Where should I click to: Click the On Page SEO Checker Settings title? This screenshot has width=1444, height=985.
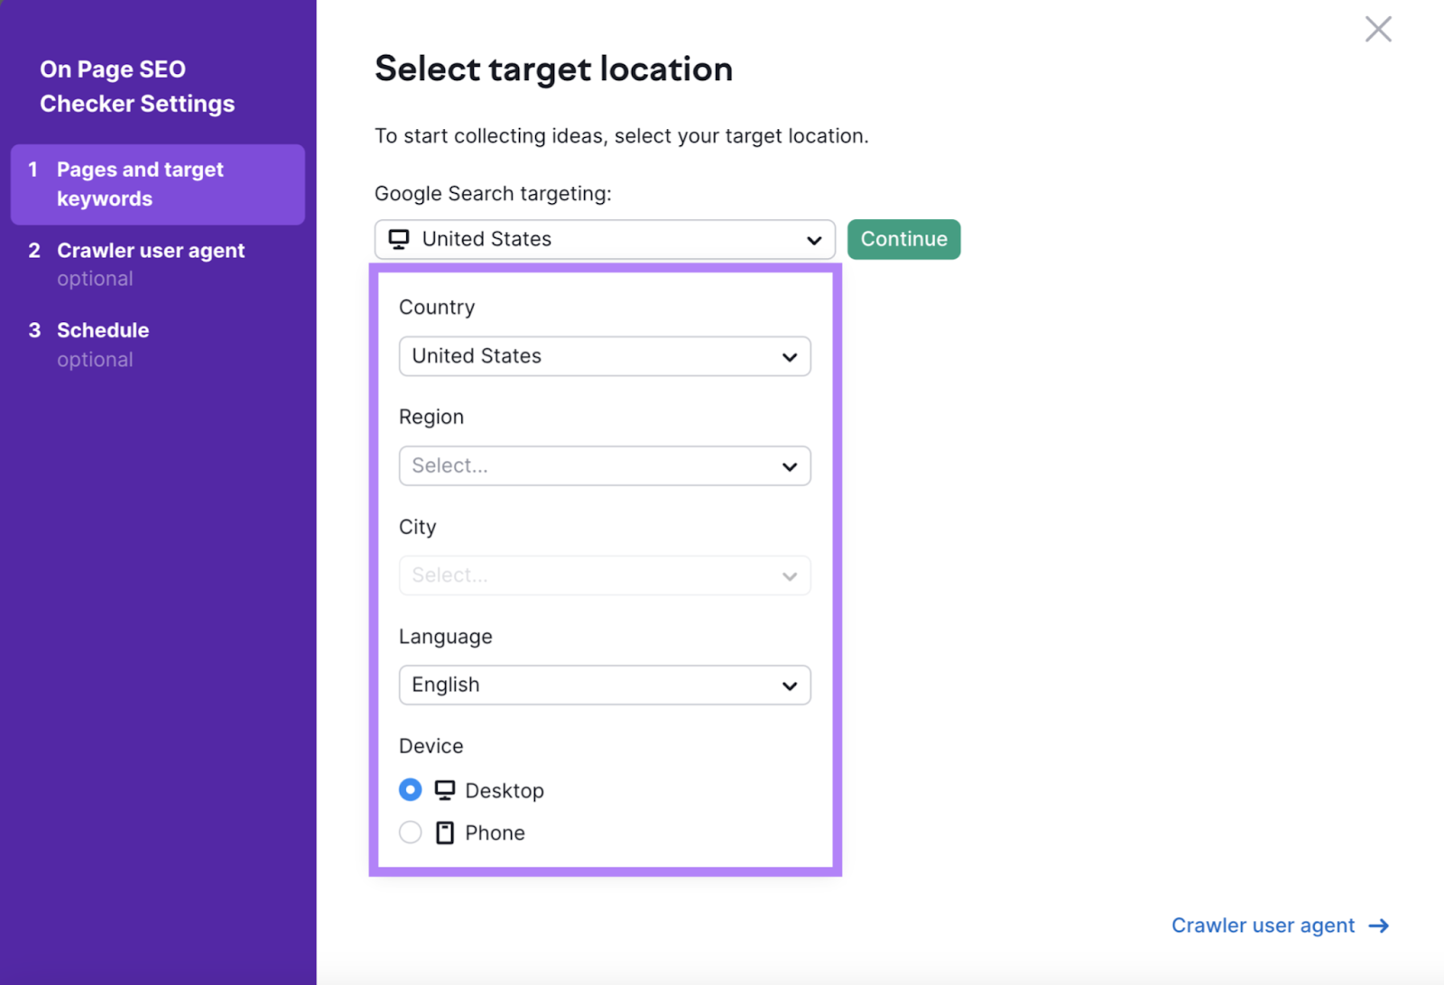pos(137,87)
